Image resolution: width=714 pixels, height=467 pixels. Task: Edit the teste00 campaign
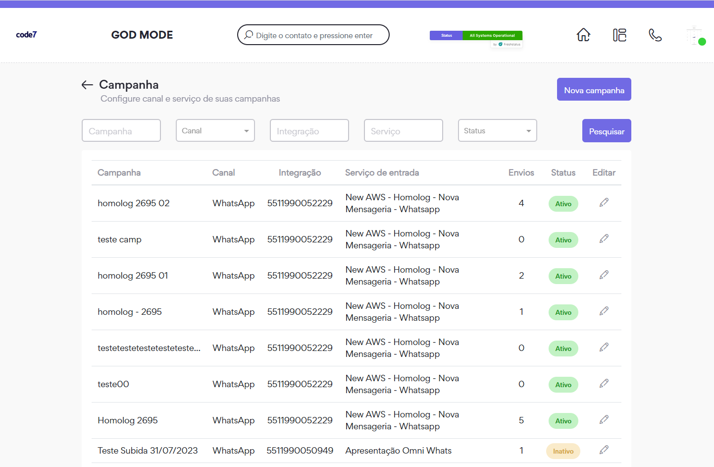point(604,383)
